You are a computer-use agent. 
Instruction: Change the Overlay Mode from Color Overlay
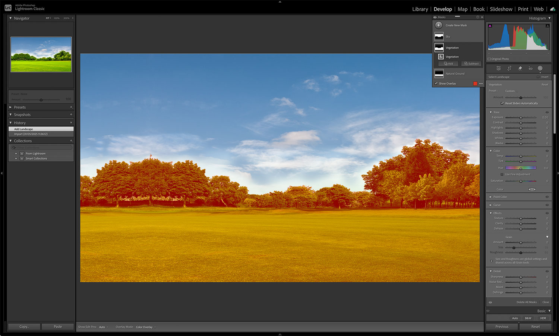point(145,327)
